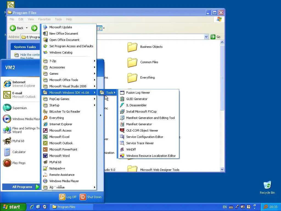Open Recycle Bin on desktop

pyautogui.click(x=267, y=187)
